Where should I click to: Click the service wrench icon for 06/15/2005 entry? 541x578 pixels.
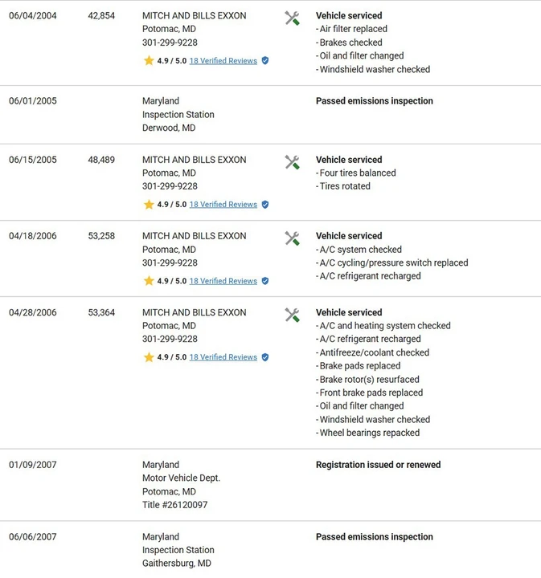tap(292, 162)
